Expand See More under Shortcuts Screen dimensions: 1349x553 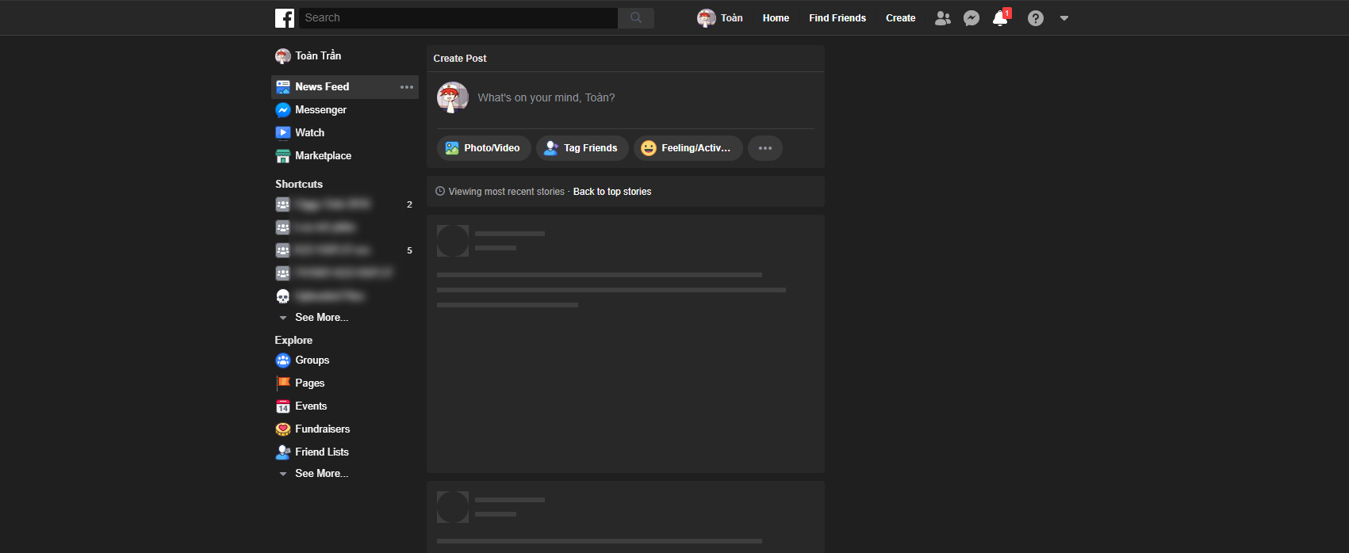tap(321, 318)
